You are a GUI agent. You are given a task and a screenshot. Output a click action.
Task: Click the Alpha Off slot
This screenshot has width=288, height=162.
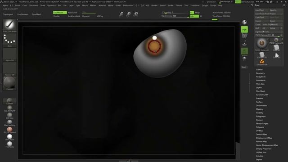tap(9, 55)
